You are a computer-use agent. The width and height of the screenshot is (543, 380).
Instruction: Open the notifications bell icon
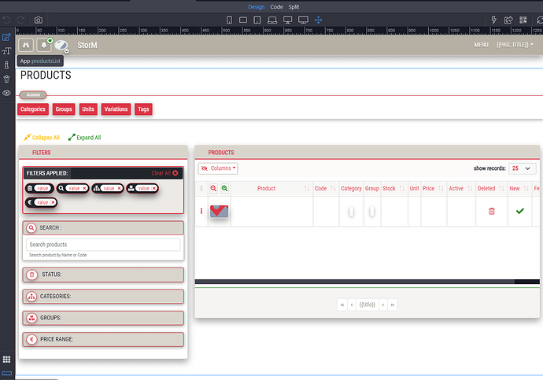(x=43, y=45)
